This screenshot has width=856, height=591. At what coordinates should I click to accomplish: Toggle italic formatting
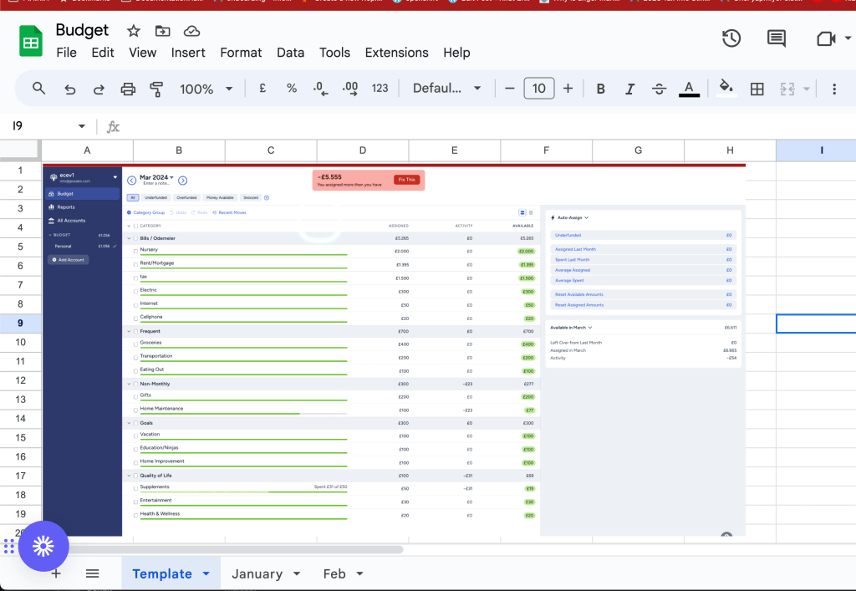pyautogui.click(x=629, y=89)
